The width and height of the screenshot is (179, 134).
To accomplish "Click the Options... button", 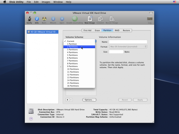I will (x=89, y=100).
